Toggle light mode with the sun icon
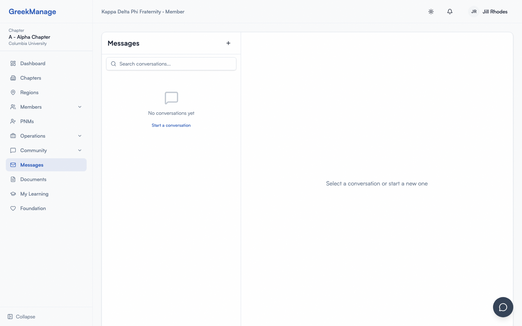The width and height of the screenshot is (522, 326). pyautogui.click(x=431, y=12)
